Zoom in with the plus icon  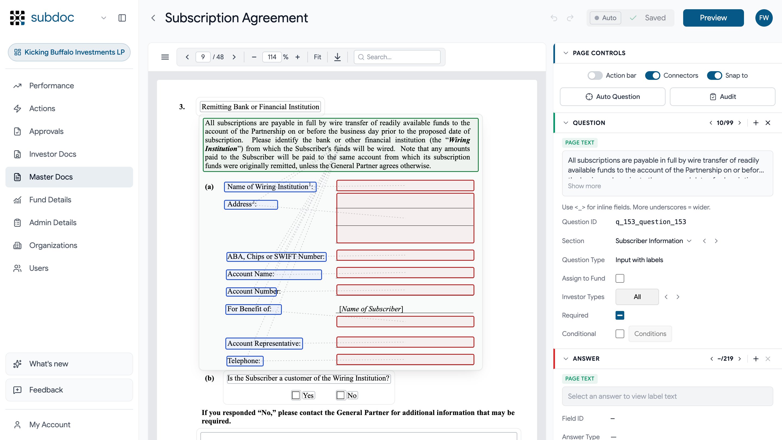pos(298,57)
